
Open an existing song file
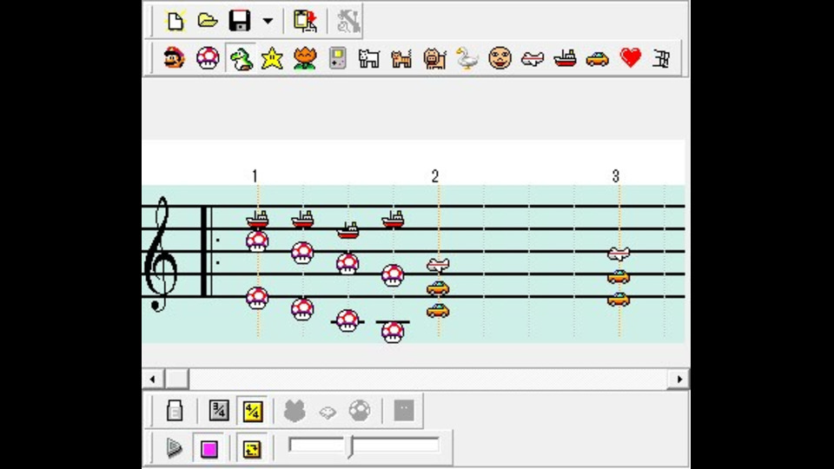coord(208,21)
